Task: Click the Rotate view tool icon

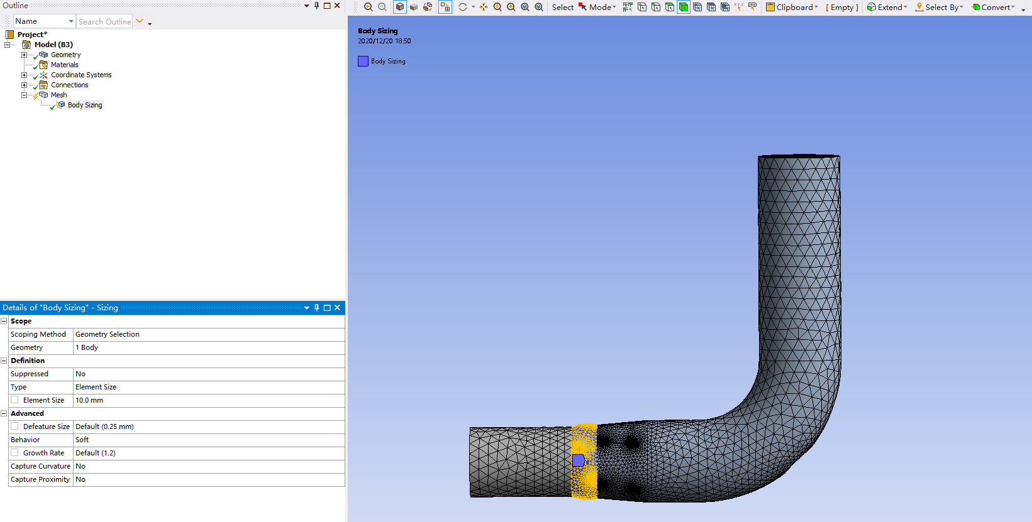Action: click(463, 7)
